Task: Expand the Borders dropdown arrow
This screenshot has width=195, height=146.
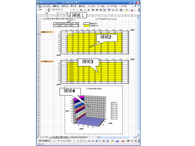Action: pos(123,10)
